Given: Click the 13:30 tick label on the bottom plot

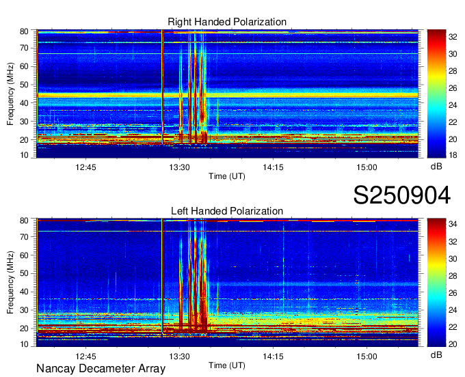Looking at the screenshot, I should tap(179, 357).
